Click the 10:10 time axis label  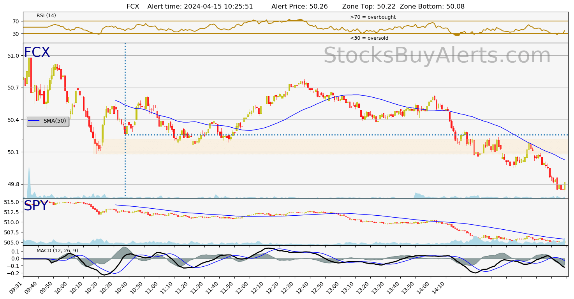coord(76,287)
